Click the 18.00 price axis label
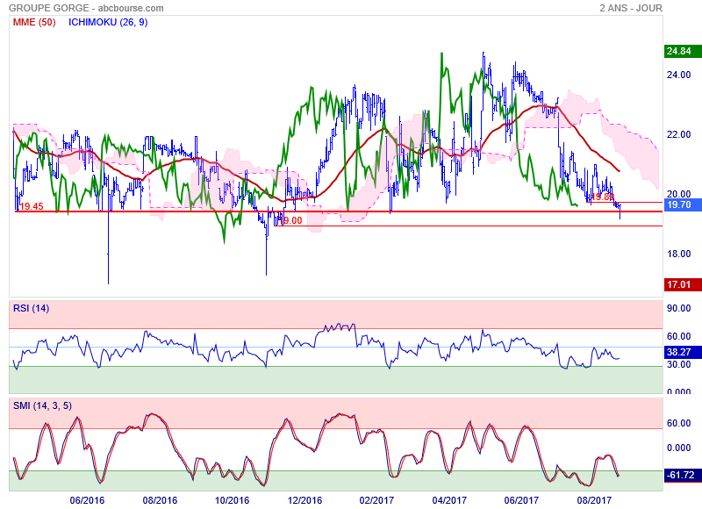Image resolution: width=702 pixels, height=509 pixels. 678,254
